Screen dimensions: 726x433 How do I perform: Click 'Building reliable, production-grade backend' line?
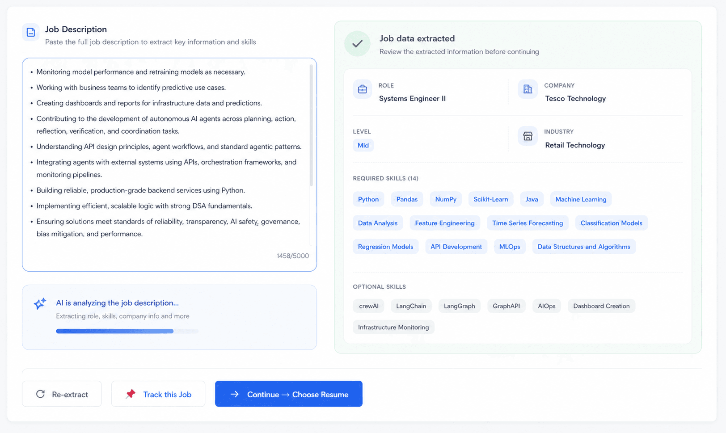(x=141, y=190)
